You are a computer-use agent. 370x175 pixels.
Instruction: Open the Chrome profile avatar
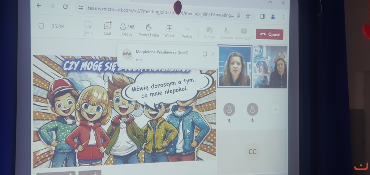click(273, 17)
